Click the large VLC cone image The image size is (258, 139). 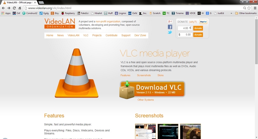click(76, 73)
